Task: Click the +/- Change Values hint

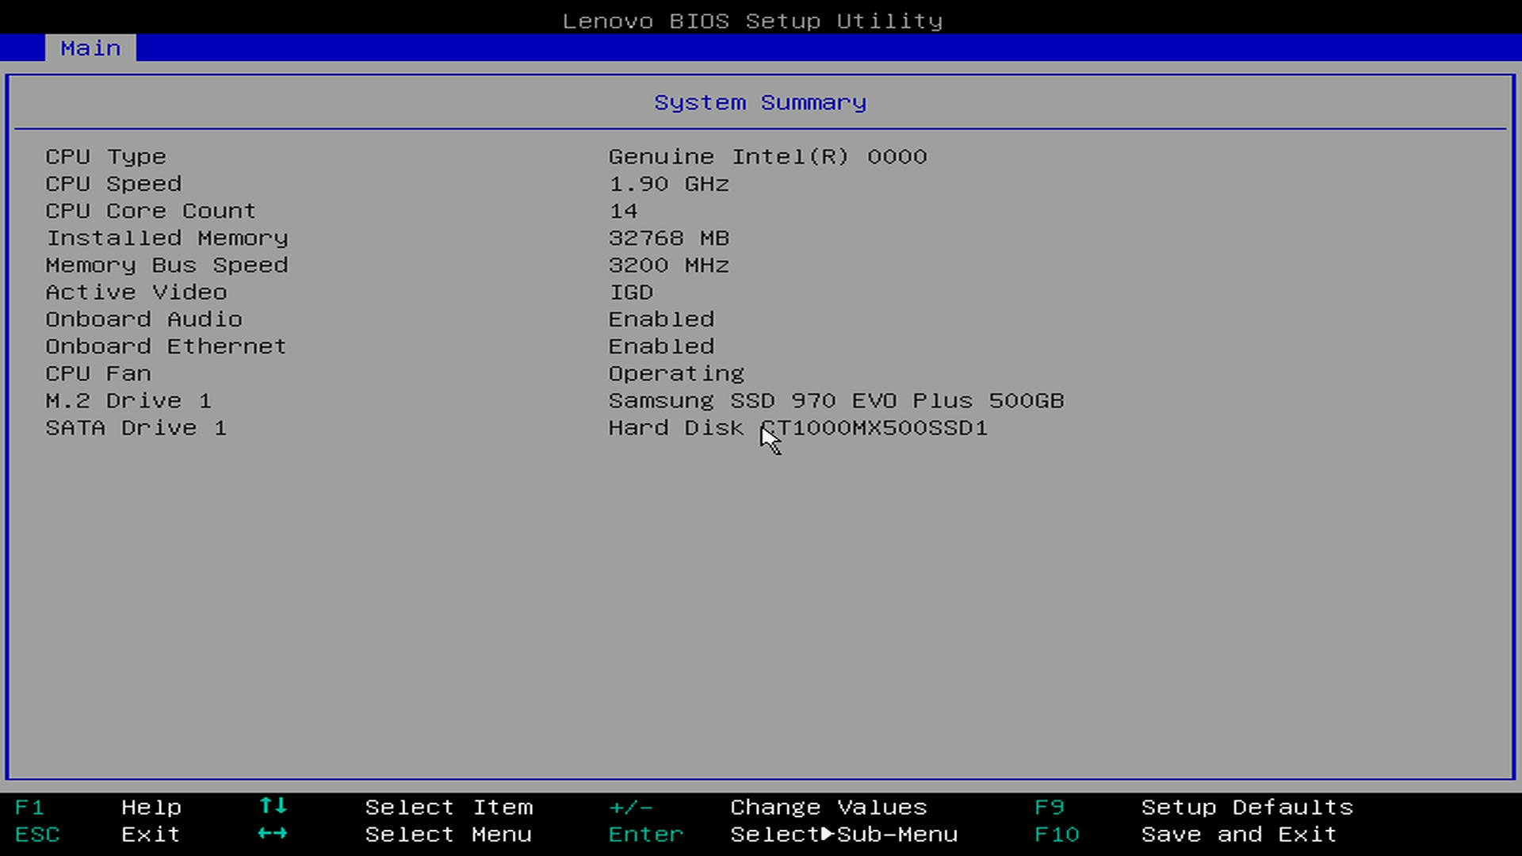Action: pos(631,808)
